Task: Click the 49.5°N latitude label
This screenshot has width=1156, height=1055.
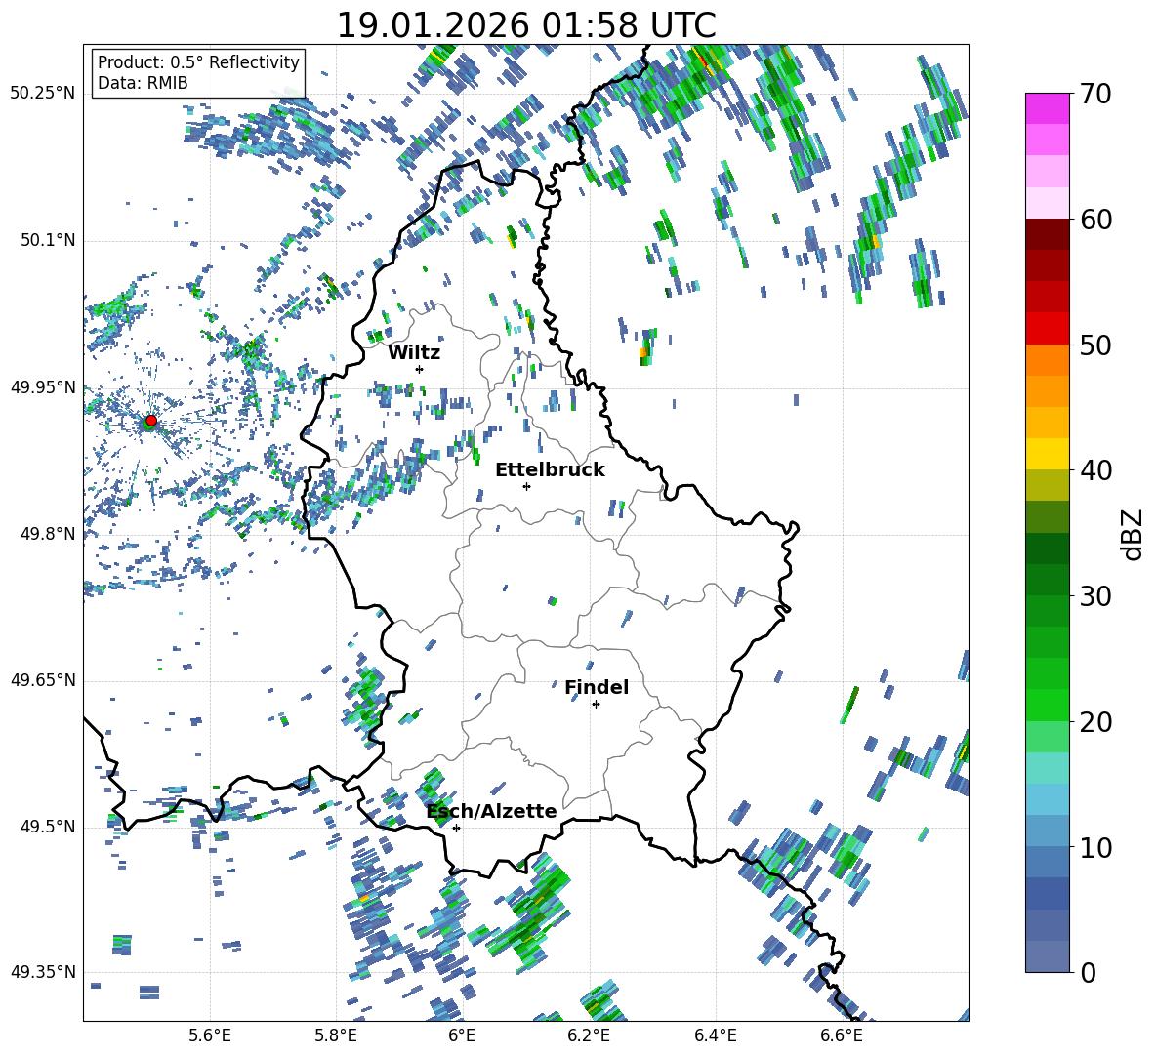Action: (48, 827)
